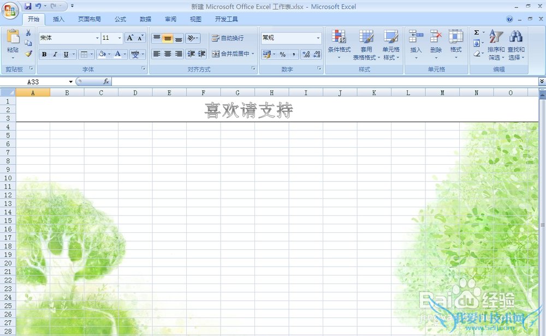Open Sort and Filter (排序和筛选)

pyautogui.click(x=496, y=45)
